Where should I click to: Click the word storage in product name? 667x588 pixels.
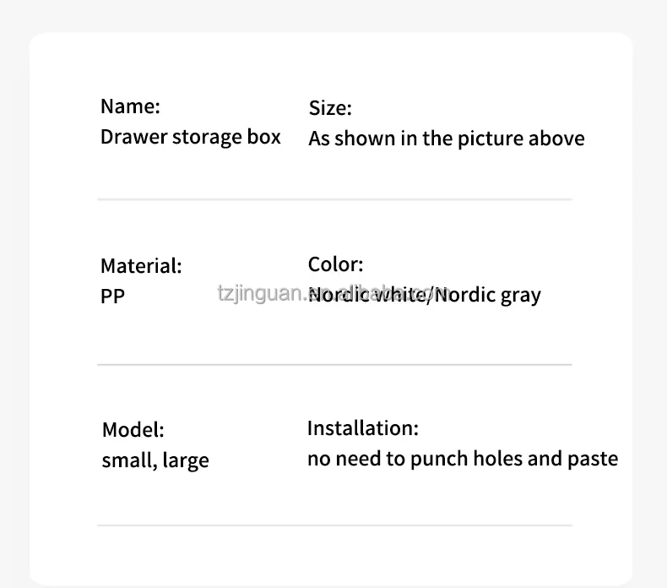pyautogui.click(x=207, y=138)
